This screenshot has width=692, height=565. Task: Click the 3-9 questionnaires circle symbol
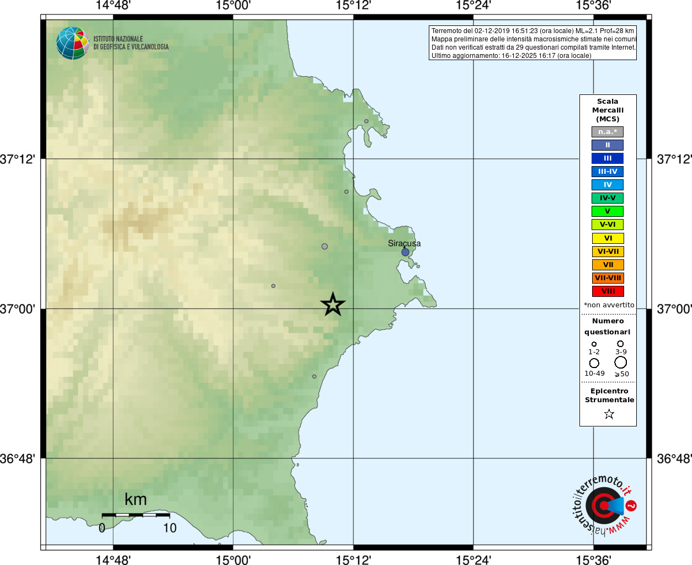tap(621, 344)
